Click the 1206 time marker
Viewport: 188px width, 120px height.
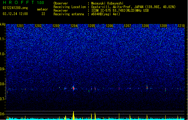(x=110, y=26)
